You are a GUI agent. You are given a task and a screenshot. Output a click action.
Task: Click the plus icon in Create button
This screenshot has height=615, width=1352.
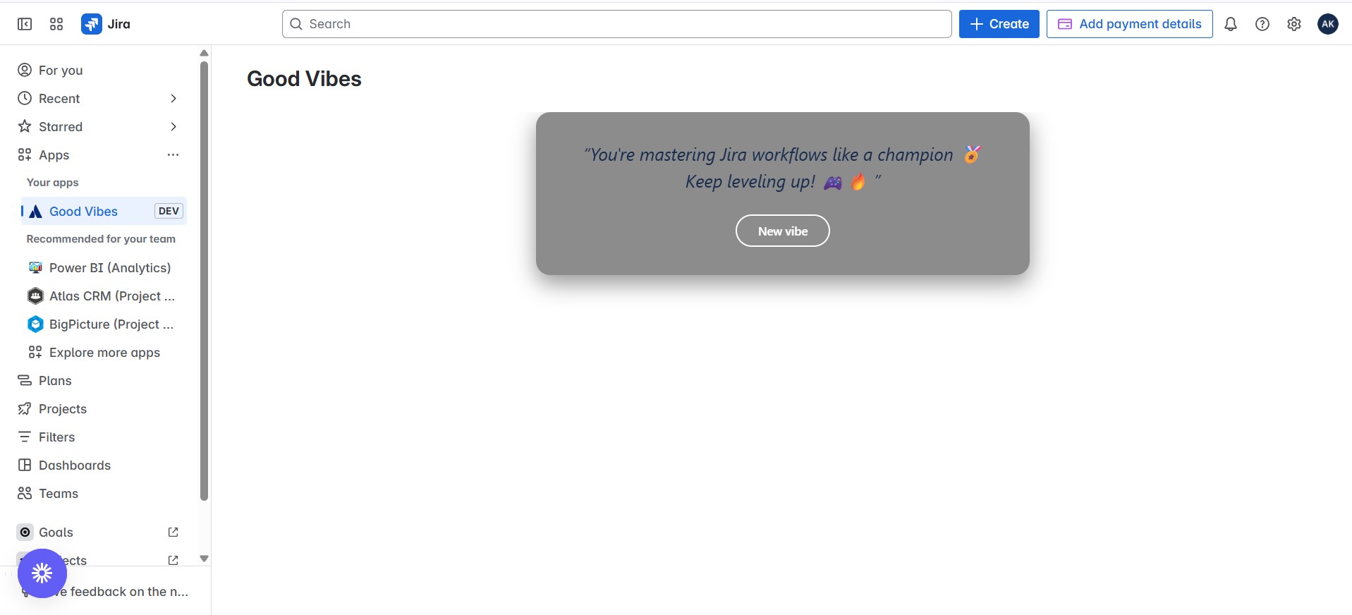pyautogui.click(x=977, y=24)
